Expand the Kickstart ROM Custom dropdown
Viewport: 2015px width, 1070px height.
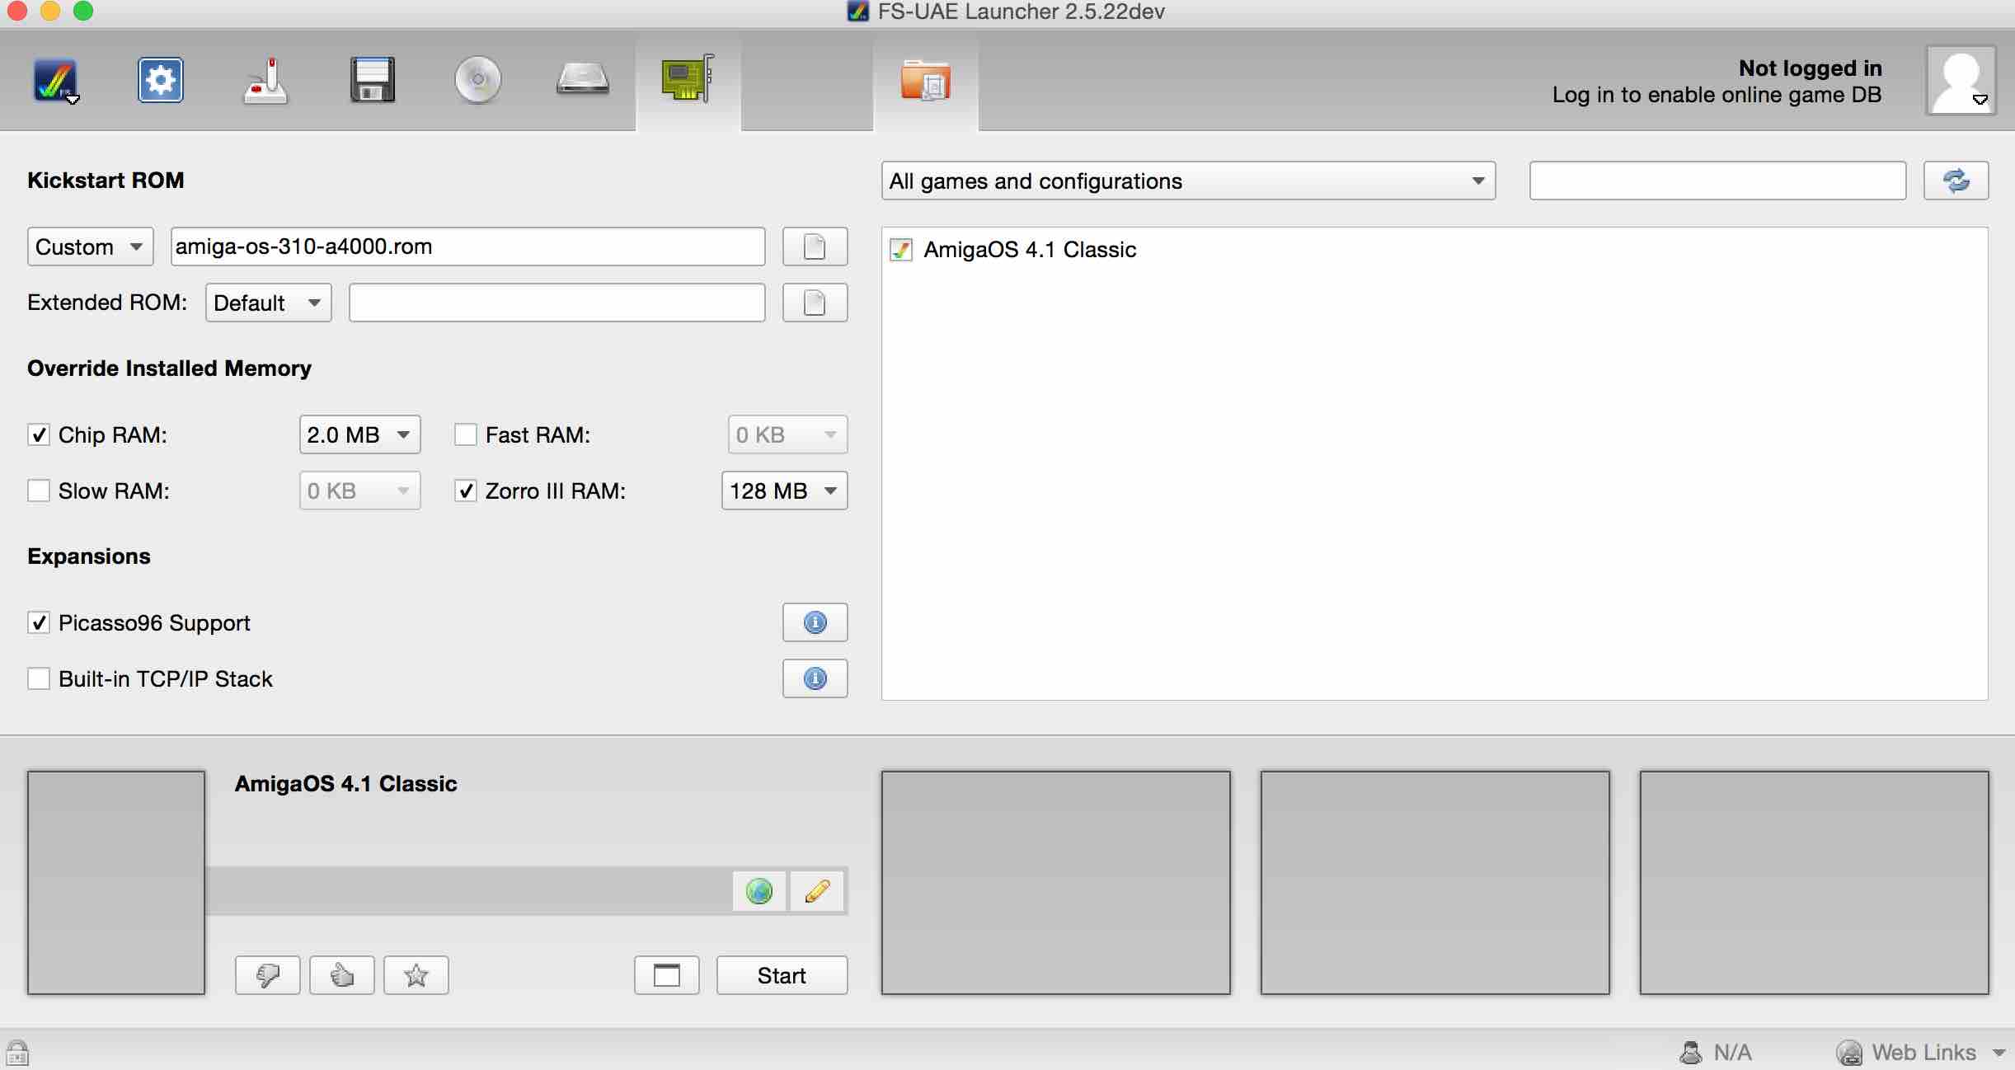click(91, 246)
